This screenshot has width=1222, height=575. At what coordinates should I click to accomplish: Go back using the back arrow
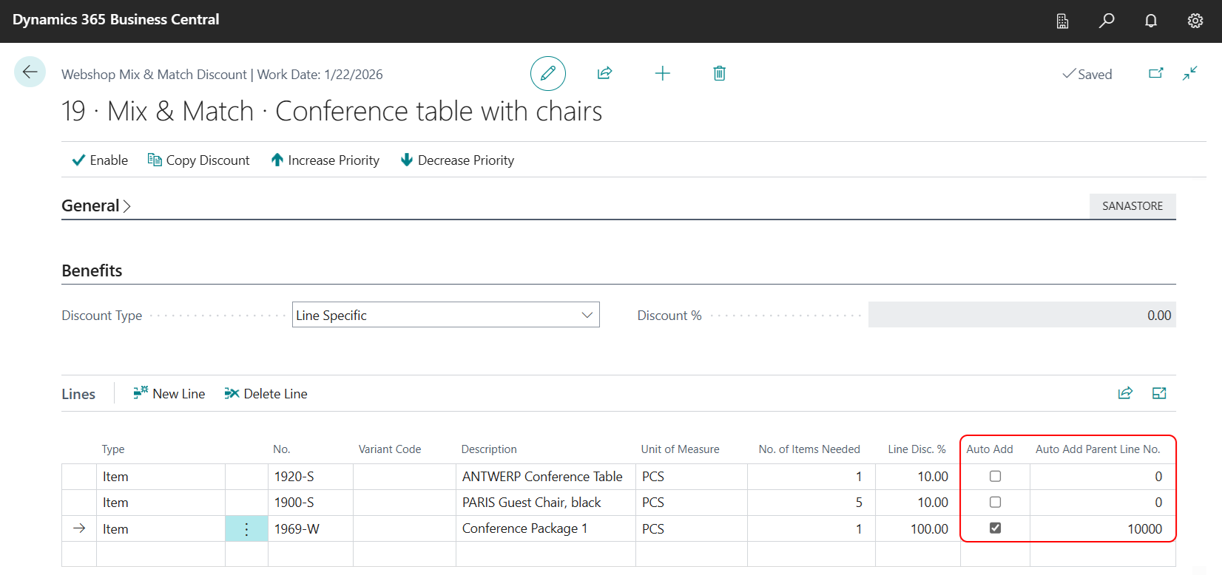[x=30, y=72]
